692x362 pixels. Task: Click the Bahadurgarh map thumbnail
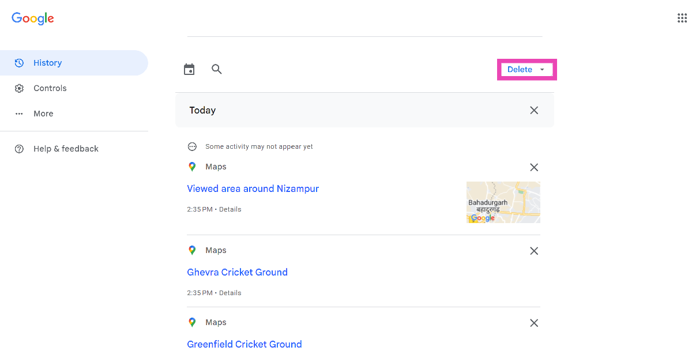[x=503, y=202]
